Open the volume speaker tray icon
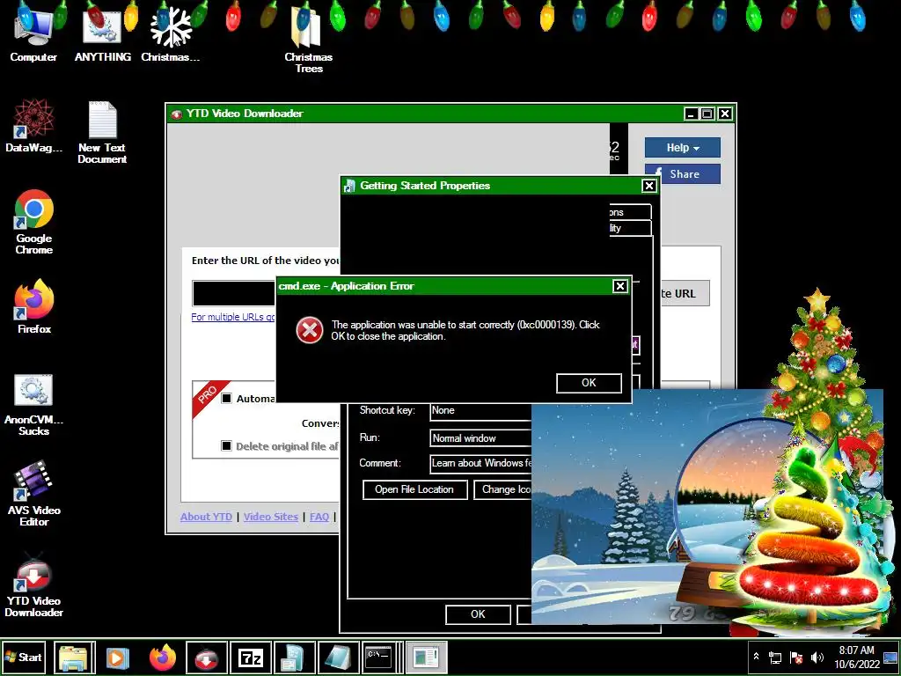Viewport: 901px width, 676px height. [x=817, y=657]
